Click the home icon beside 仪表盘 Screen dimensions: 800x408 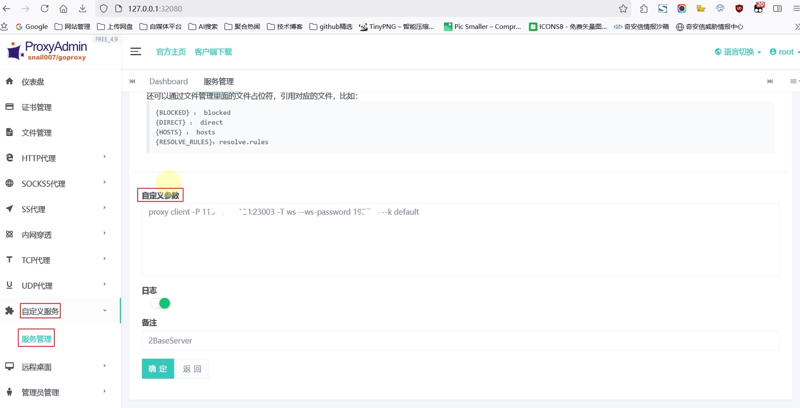pos(9,81)
